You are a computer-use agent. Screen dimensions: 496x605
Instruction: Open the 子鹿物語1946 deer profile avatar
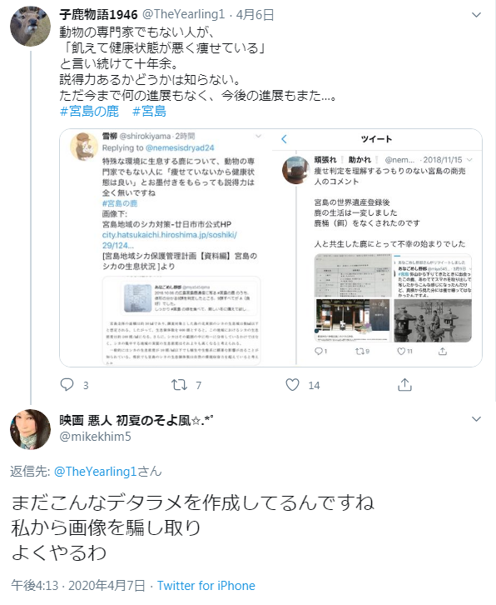[30, 26]
